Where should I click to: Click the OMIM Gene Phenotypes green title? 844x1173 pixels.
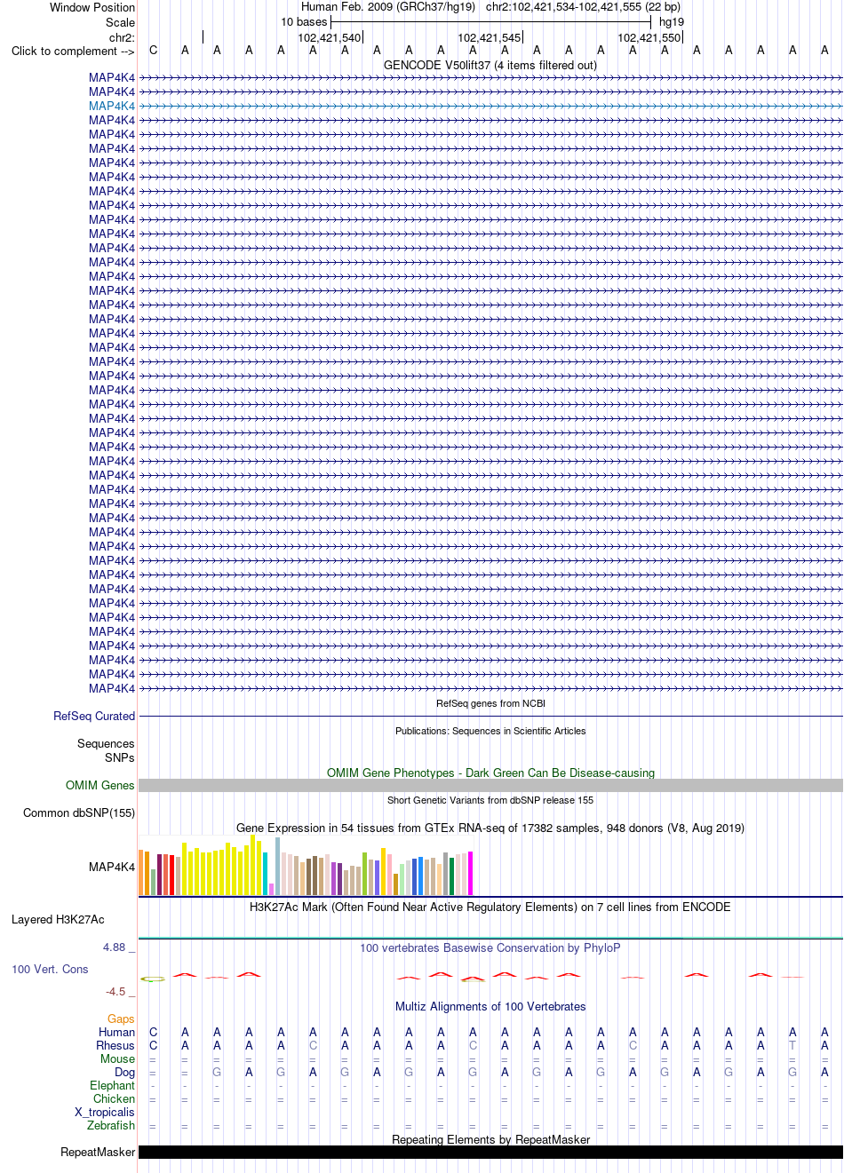490,773
